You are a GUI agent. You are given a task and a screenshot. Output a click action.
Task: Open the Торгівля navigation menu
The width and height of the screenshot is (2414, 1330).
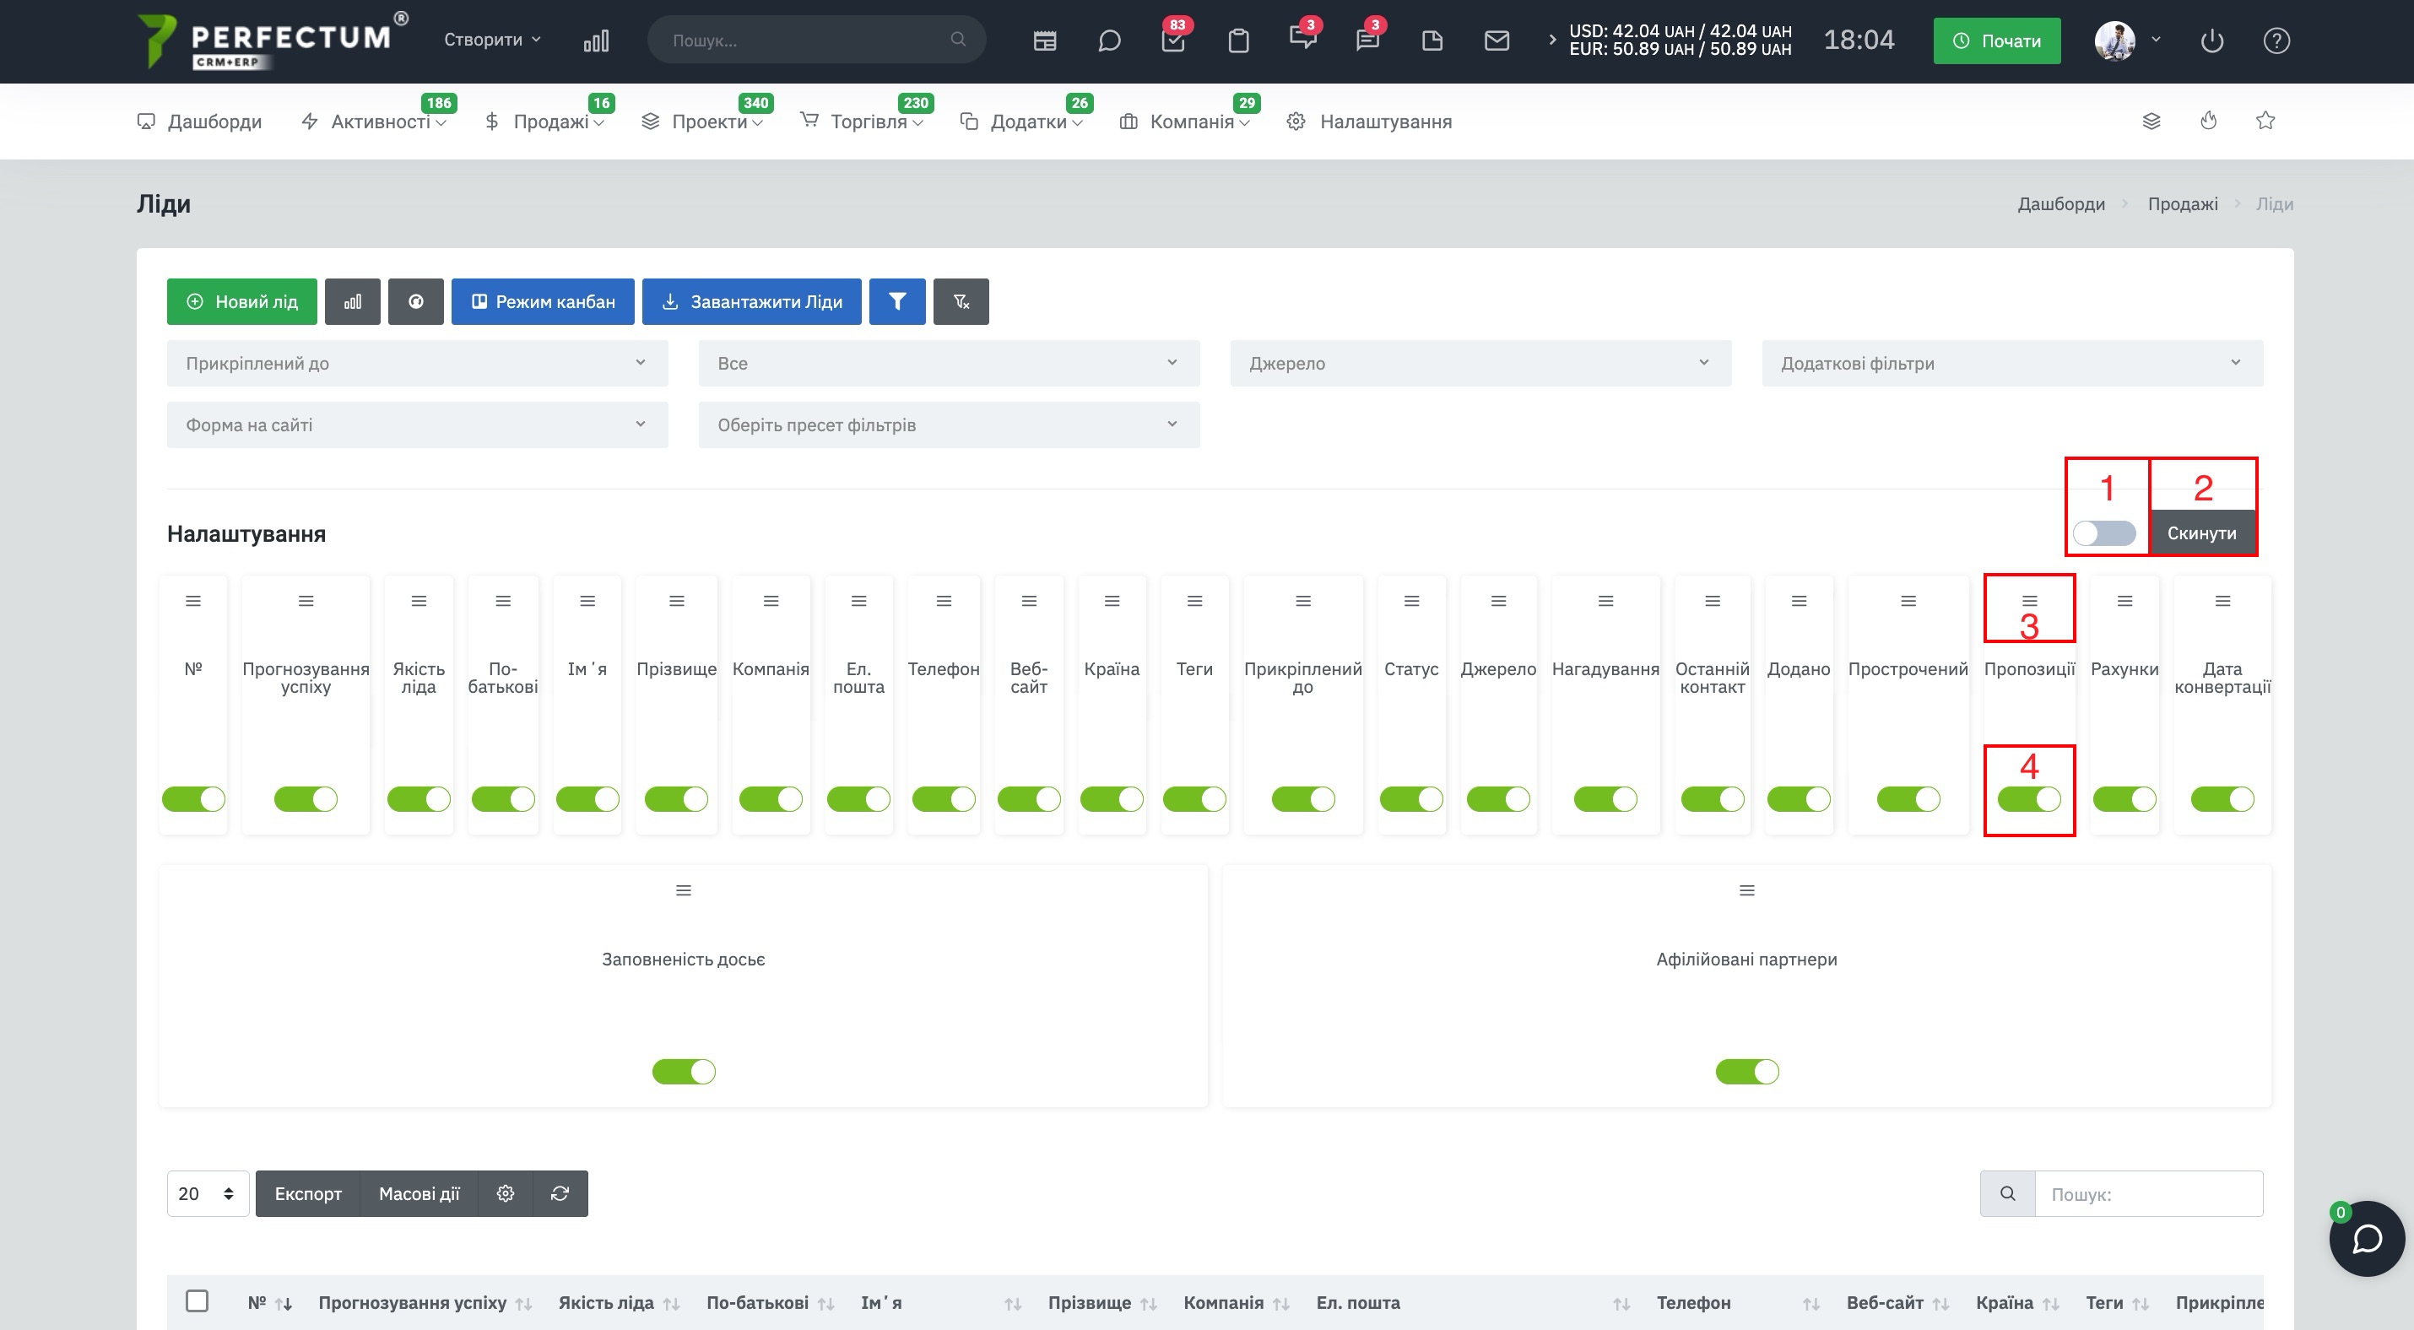[862, 122]
